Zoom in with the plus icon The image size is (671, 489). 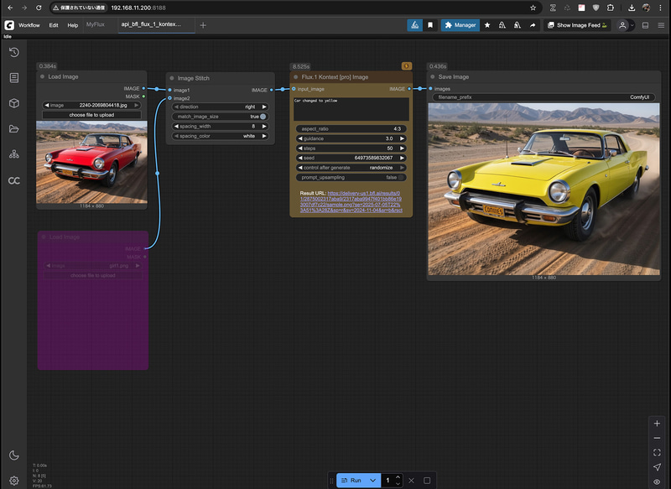click(x=658, y=424)
